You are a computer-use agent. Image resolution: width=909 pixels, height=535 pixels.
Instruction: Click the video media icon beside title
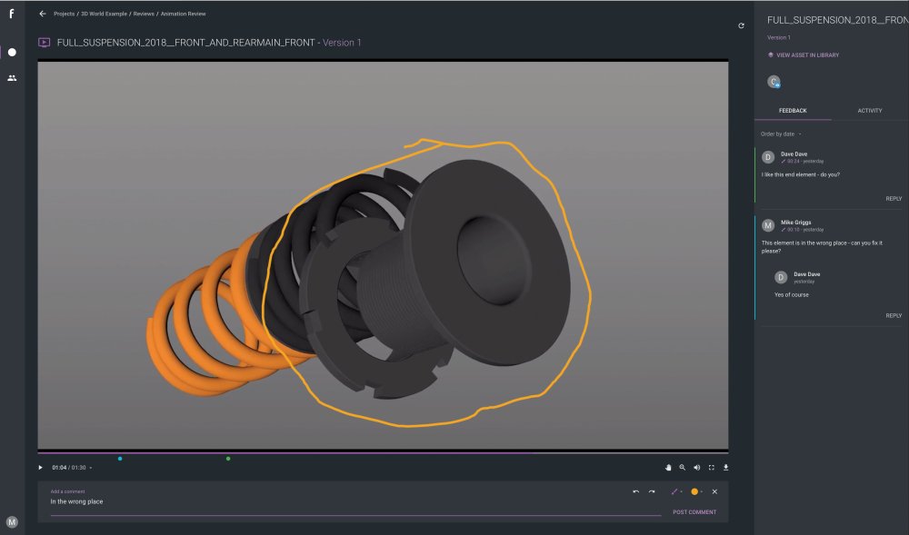coord(44,43)
